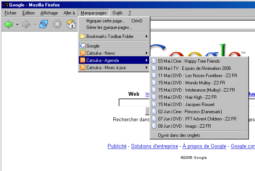Expand Bookmarks Toolbar Folder submenu arrow

(x=147, y=36)
